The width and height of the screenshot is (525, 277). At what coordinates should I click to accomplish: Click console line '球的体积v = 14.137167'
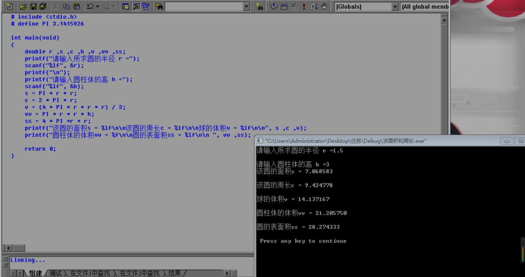pos(293,199)
